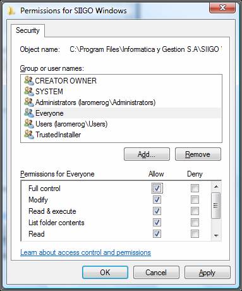Screen dimensions: 242x291
Task: Select CREATOR OWNER in the list
Action: coord(121,81)
